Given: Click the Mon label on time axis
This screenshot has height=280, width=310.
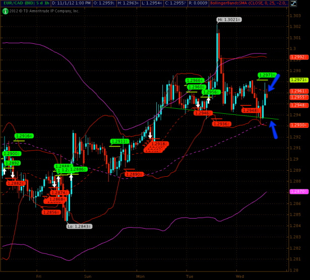Looking at the screenshot, I should pyautogui.click(x=140, y=276).
